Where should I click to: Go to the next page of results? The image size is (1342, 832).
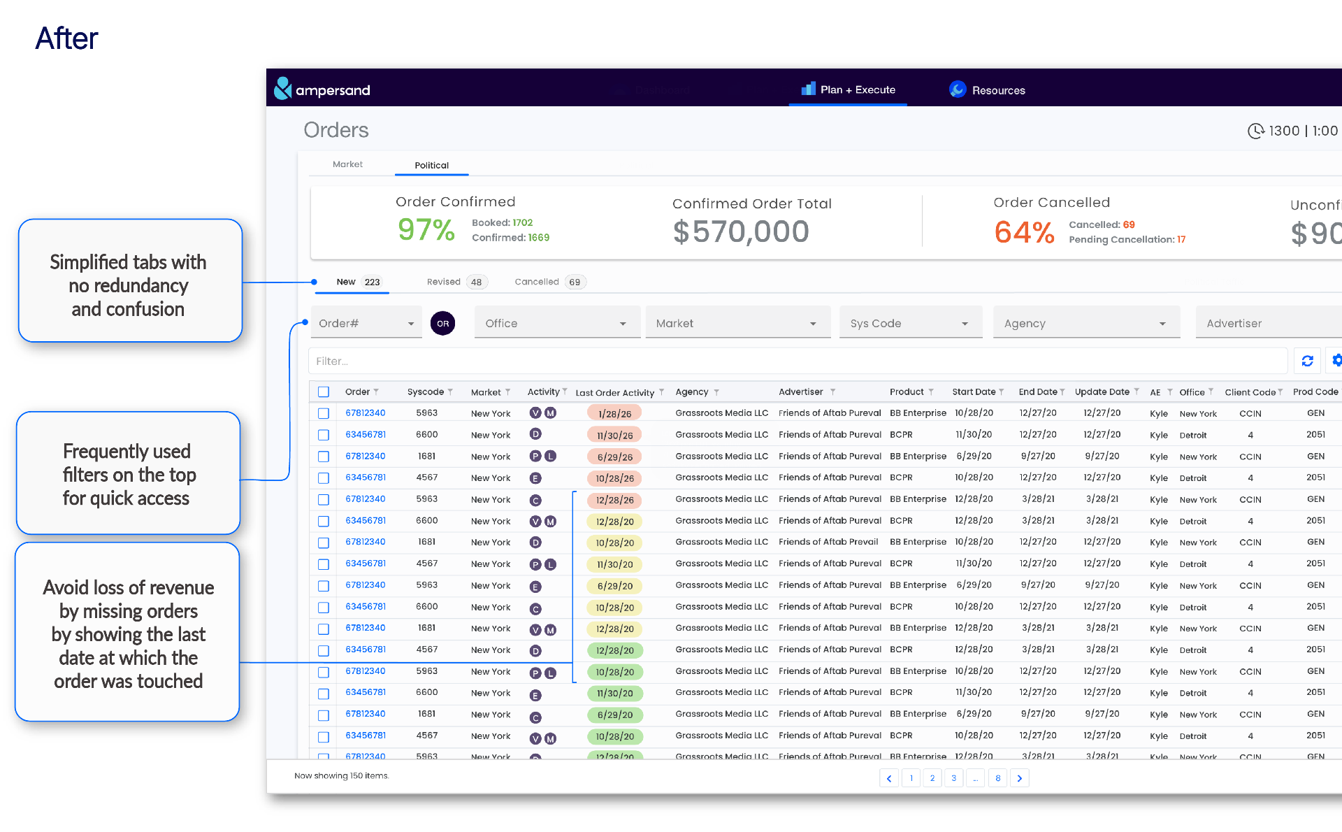pos(1020,778)
